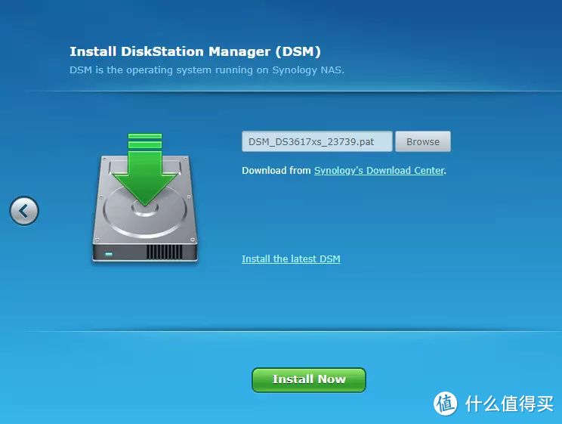Click text 'DSM is the operating system running on Synology NAS.'
Screen dimensions: 562x424
[x=207, y=70]
